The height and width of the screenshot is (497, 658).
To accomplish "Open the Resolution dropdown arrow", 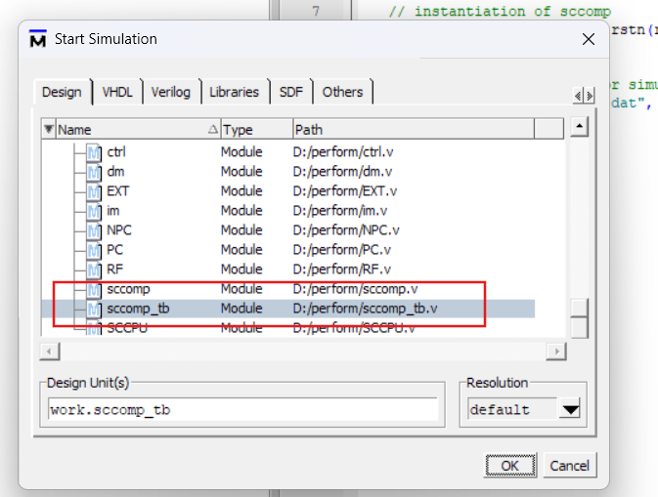I will tap(570, 410).
